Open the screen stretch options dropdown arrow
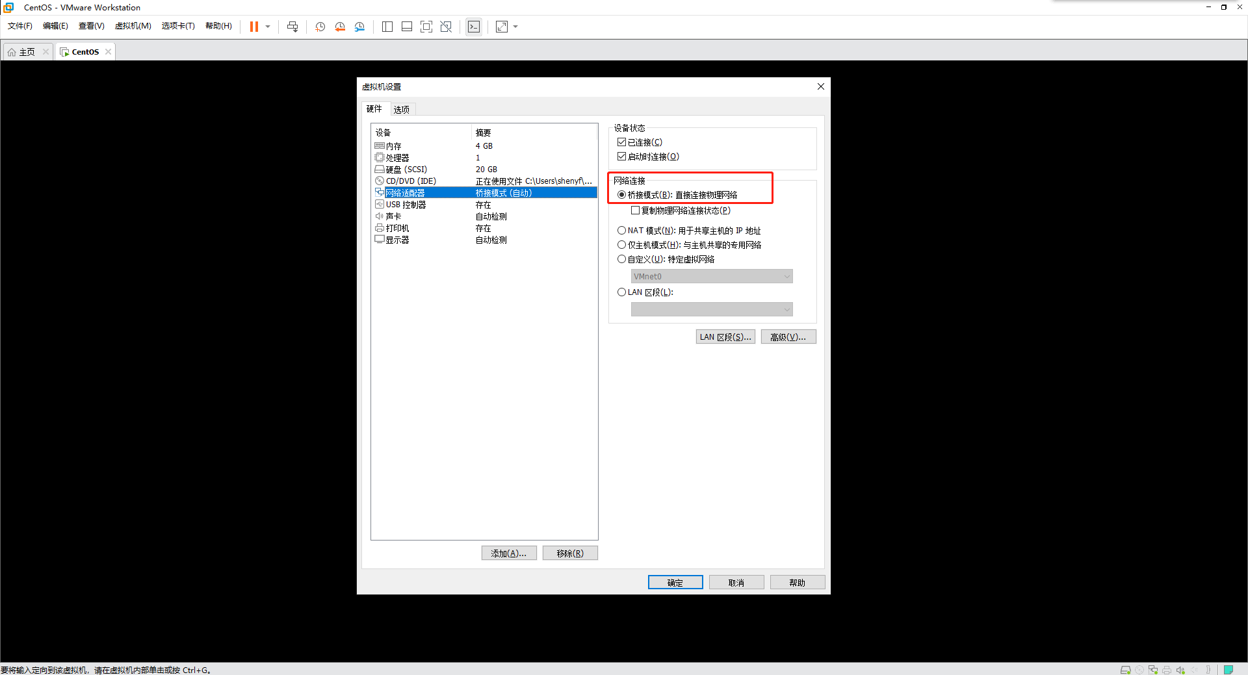Image resolution: width=1248 pixels, height=675 pixels. 515,27
